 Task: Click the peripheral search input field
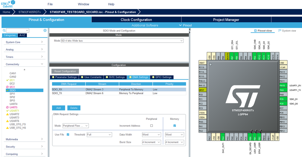pos(18,30)
